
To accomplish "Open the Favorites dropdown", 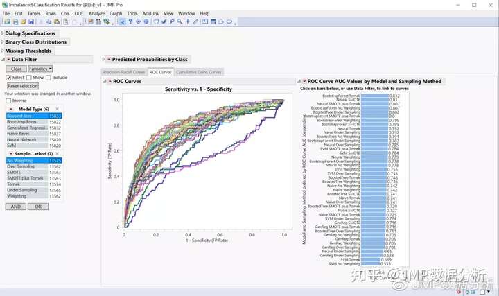I will coord(40,69).
